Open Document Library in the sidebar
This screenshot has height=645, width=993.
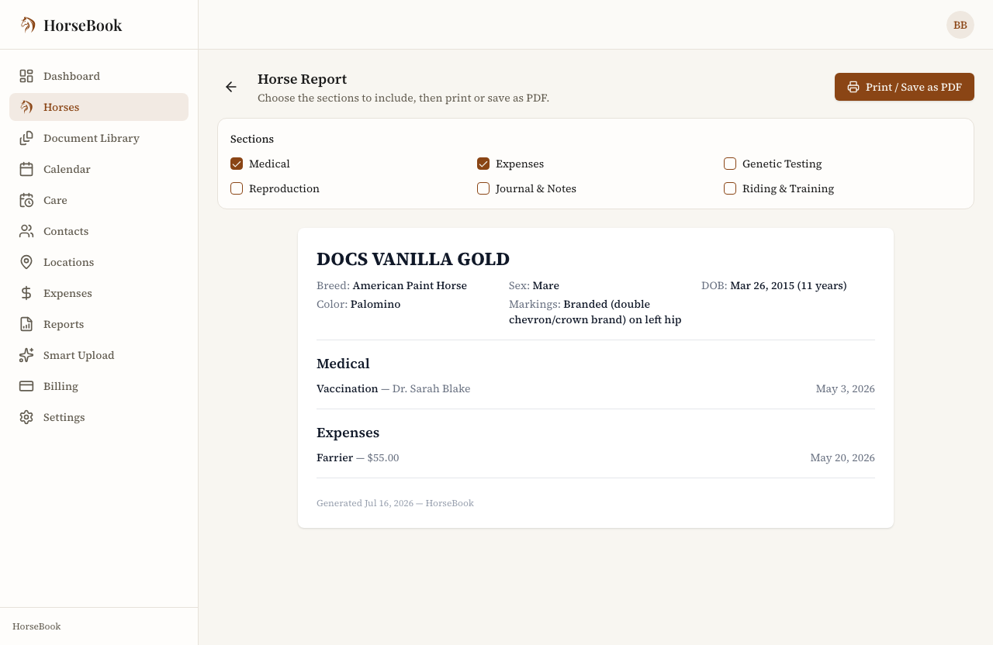[x=99, y=138]
